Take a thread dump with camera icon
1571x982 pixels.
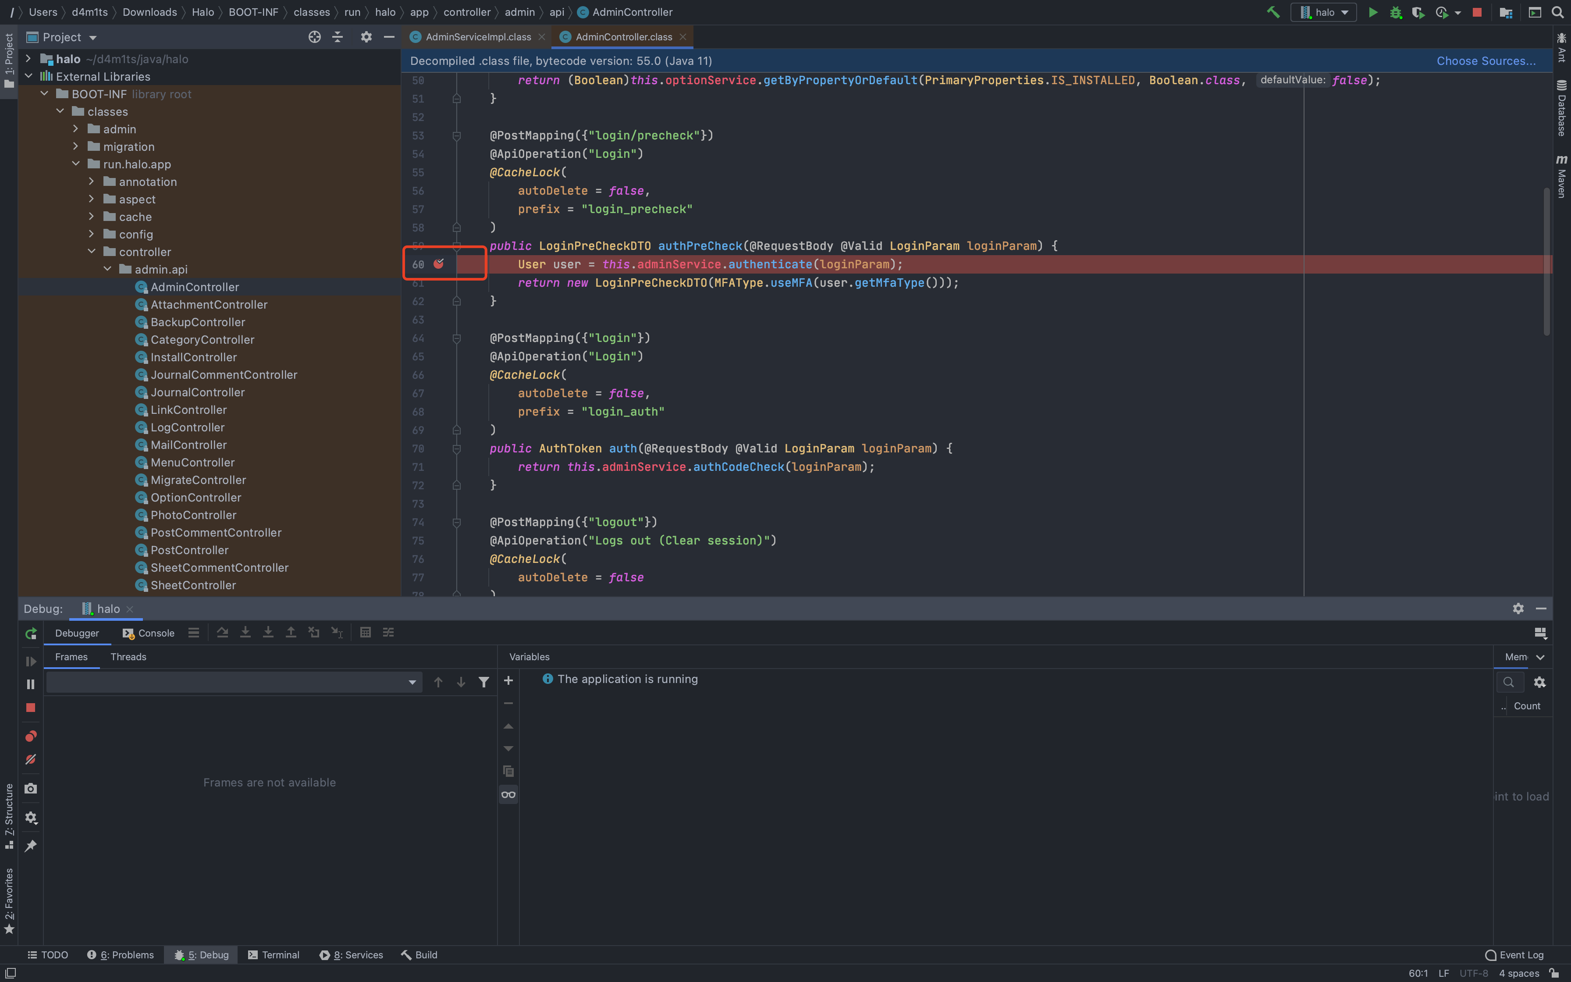[x=31, y=789]
